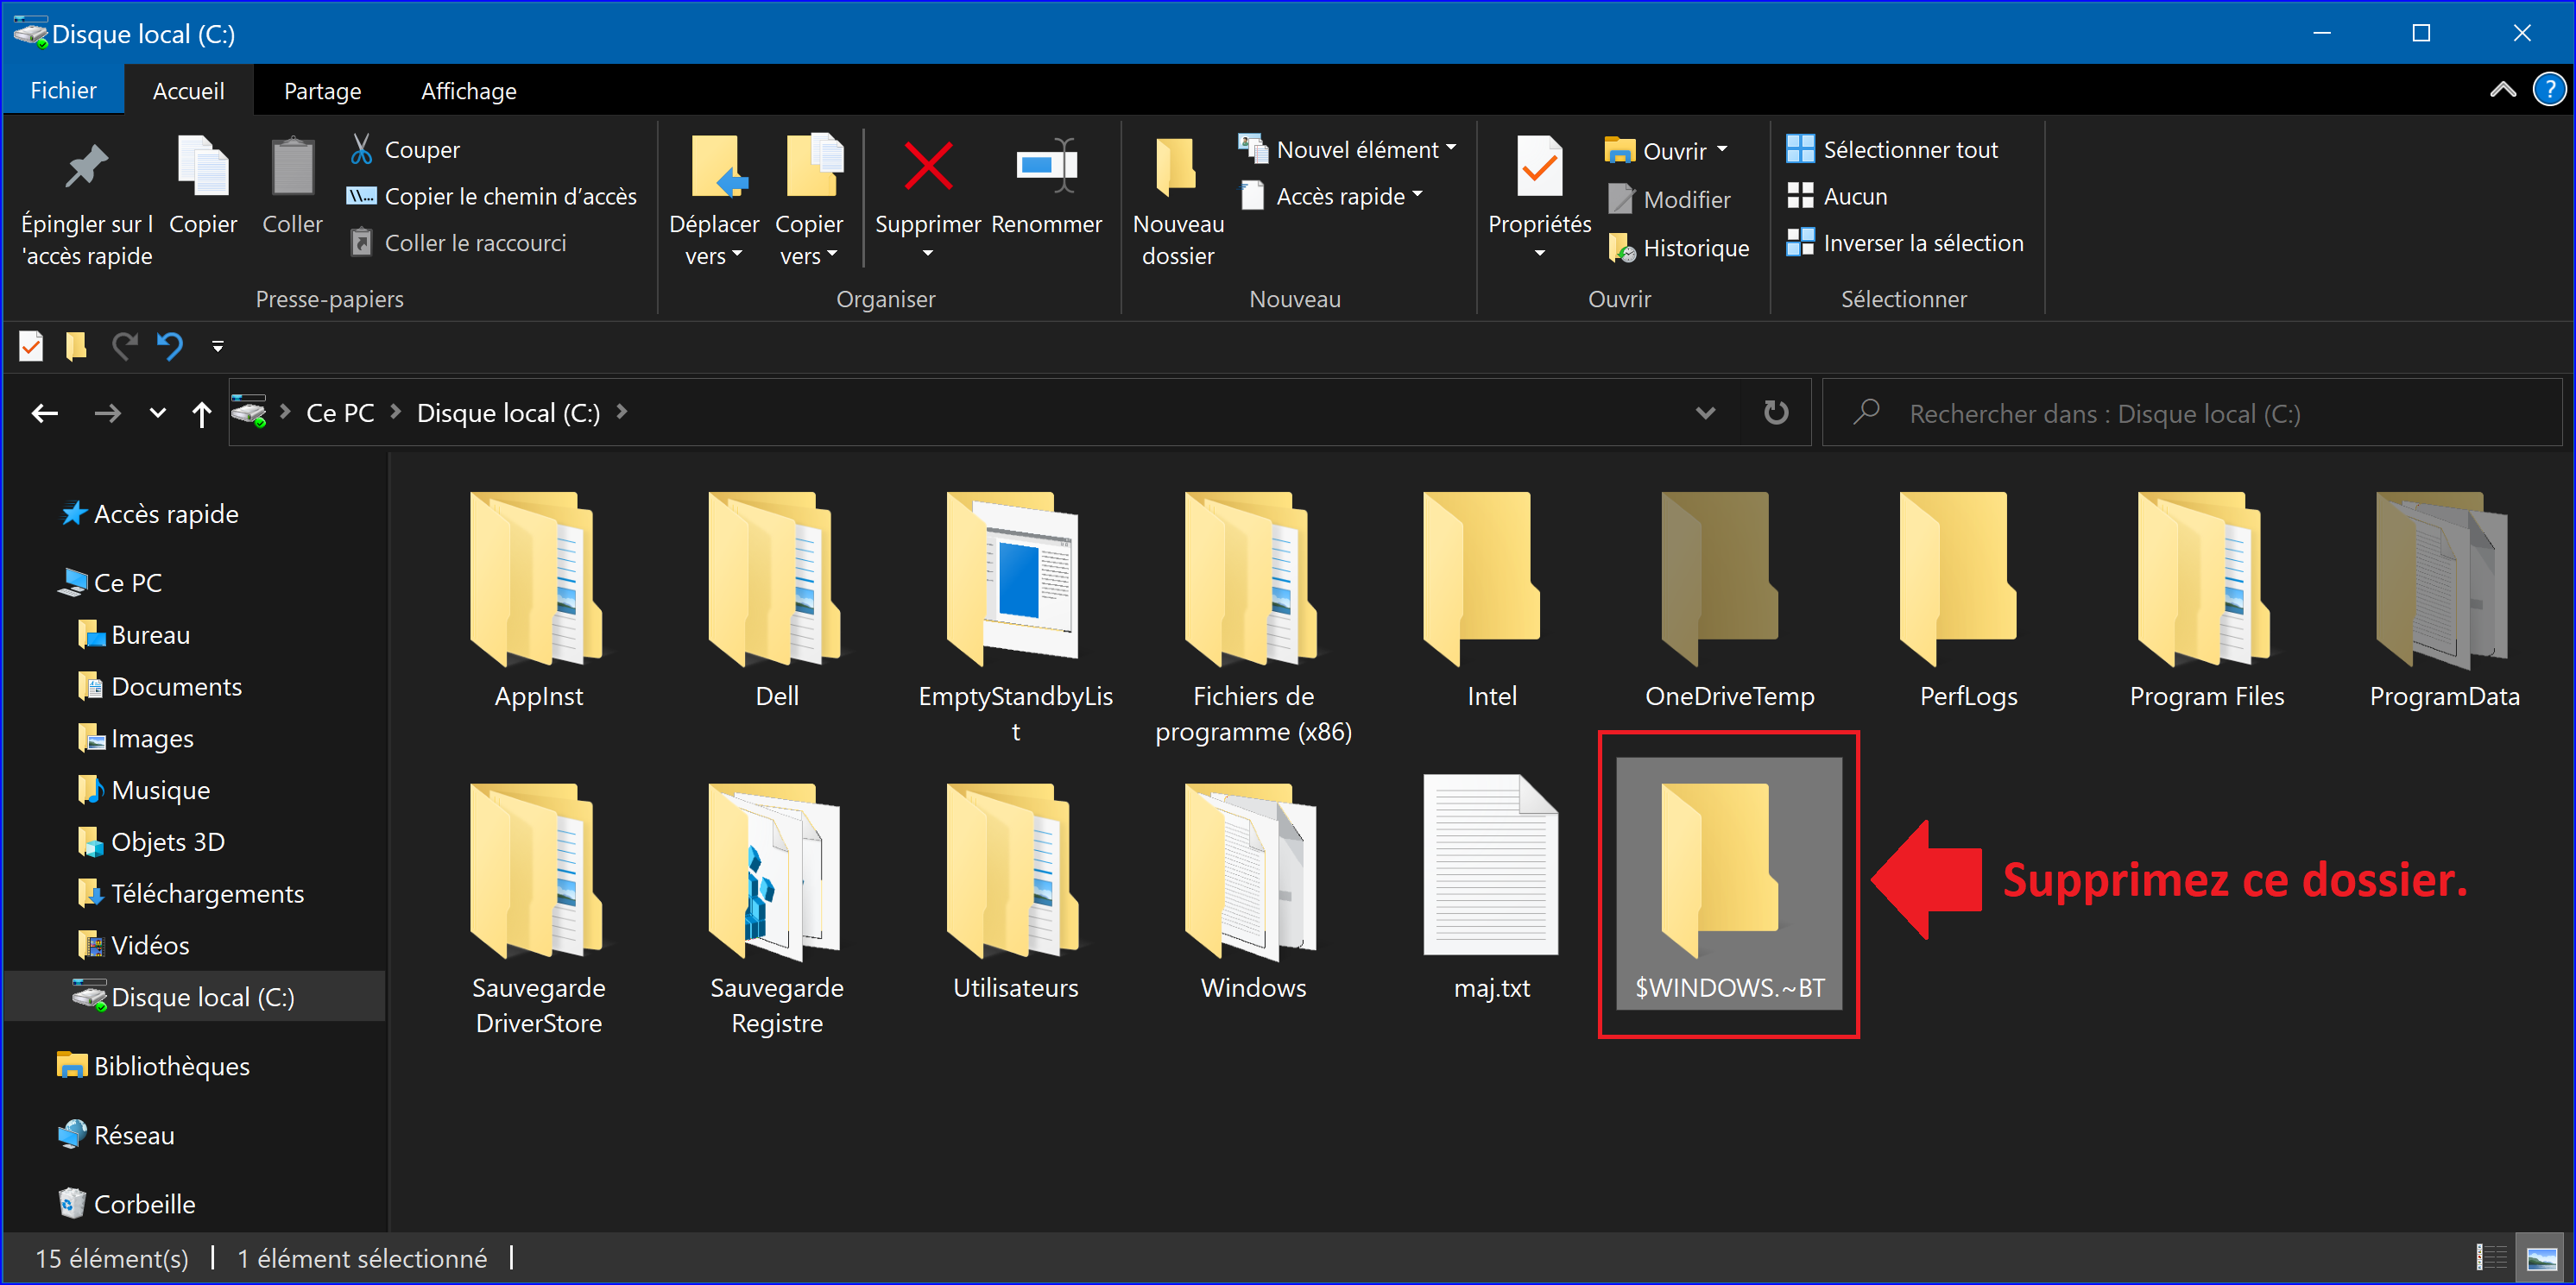Click the Couper scissors icon
Viewport: 2576px width, 1285px height.
point(361,149)
